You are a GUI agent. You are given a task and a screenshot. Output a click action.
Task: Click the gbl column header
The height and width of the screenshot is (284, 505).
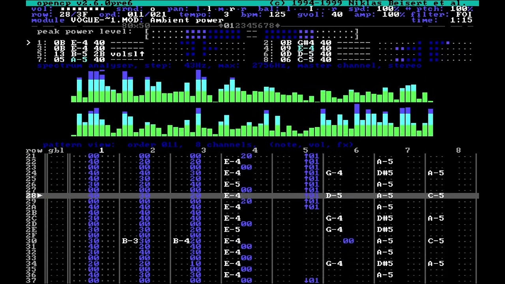pyautogui.click(x=56, y=150)
